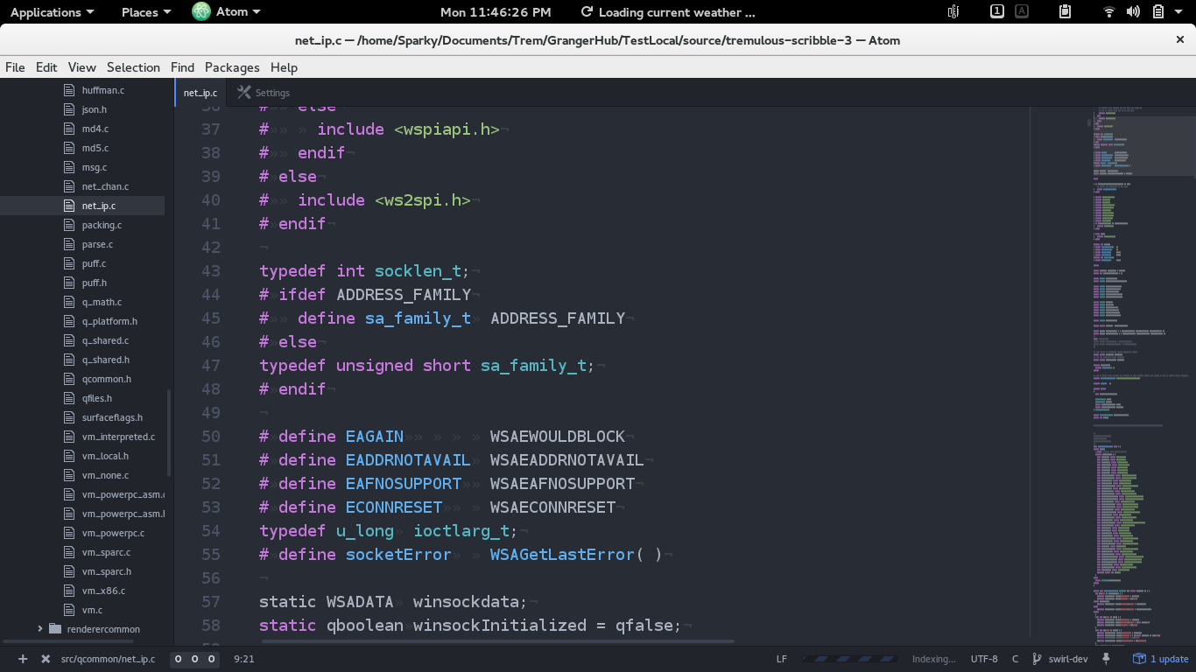Click cursor position 9:21 in status bar

tap(244, 659)
